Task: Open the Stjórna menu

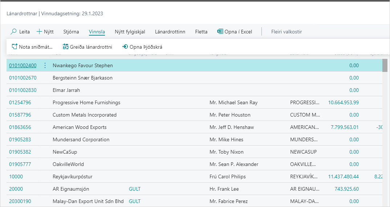Action: tap(71, 32)
